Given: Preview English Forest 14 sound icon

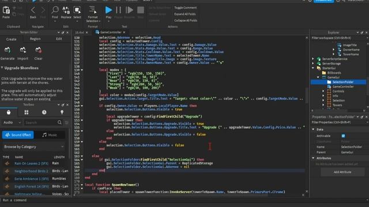Looking at the screenshot, I should 7,186.
